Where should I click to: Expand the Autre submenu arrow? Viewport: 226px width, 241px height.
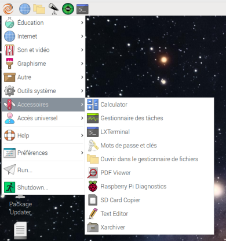coord(82,77)
